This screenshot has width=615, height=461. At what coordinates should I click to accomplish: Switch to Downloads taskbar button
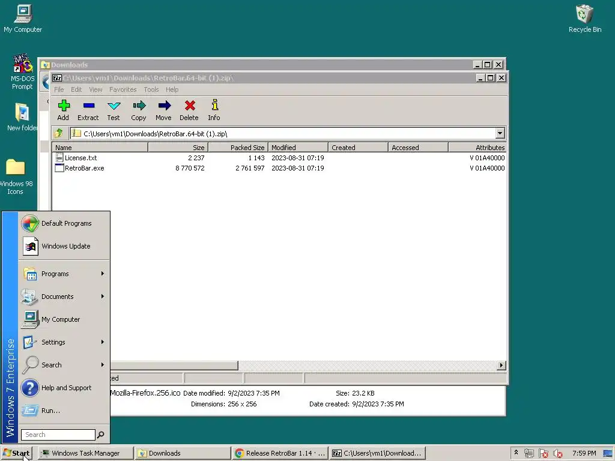click(x=183, y=453)
